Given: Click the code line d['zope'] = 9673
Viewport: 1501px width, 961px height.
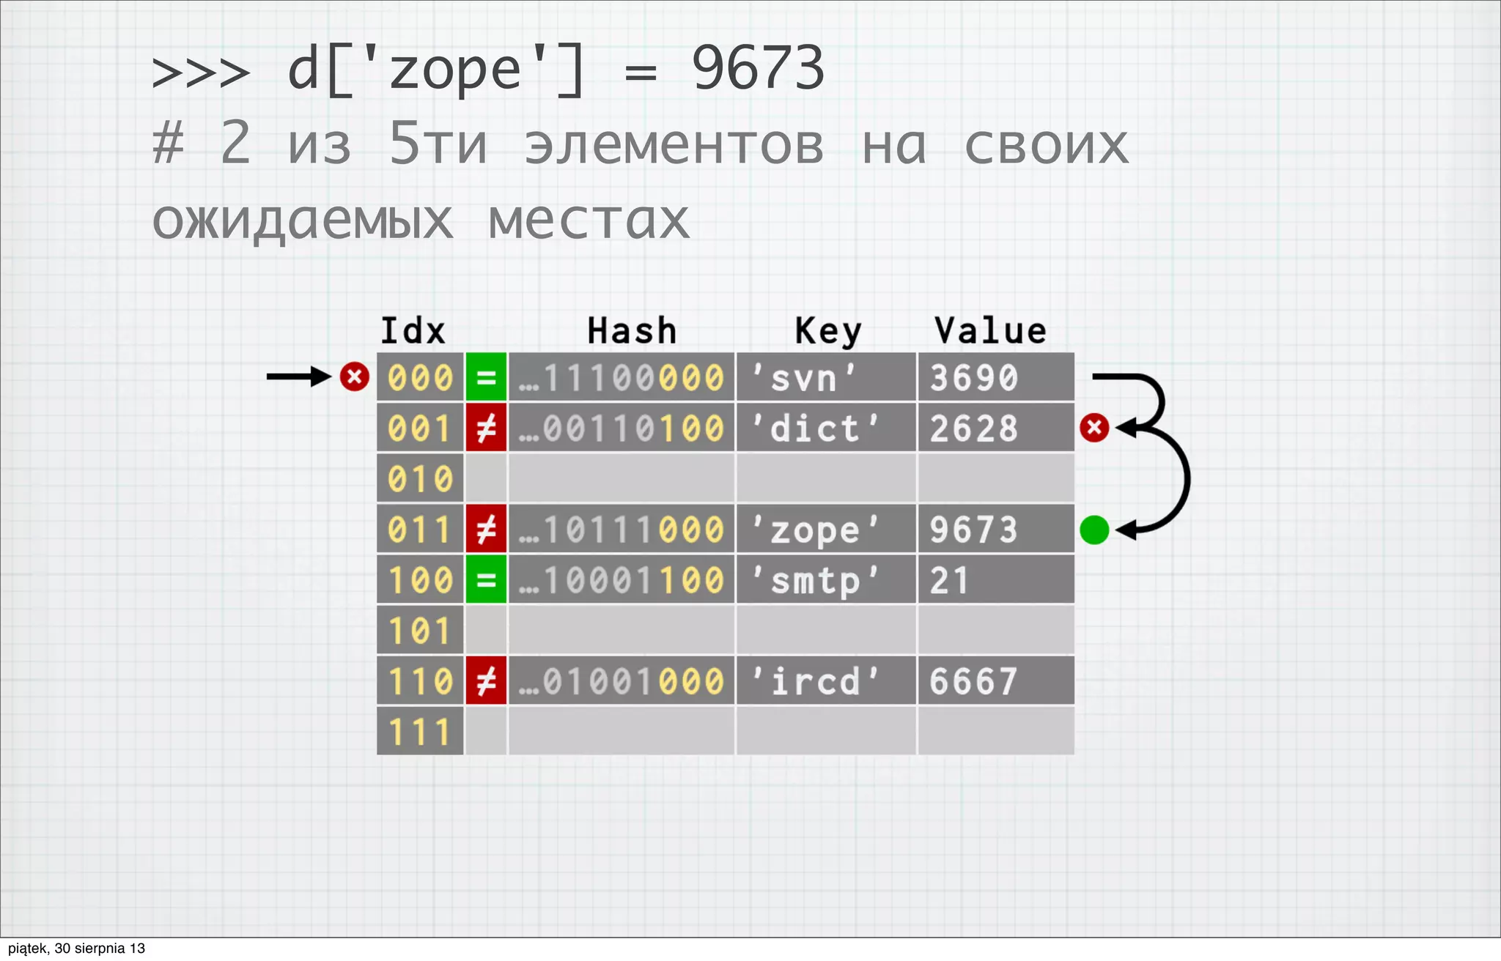Looking at the screenshot, I should pos(489,70).
